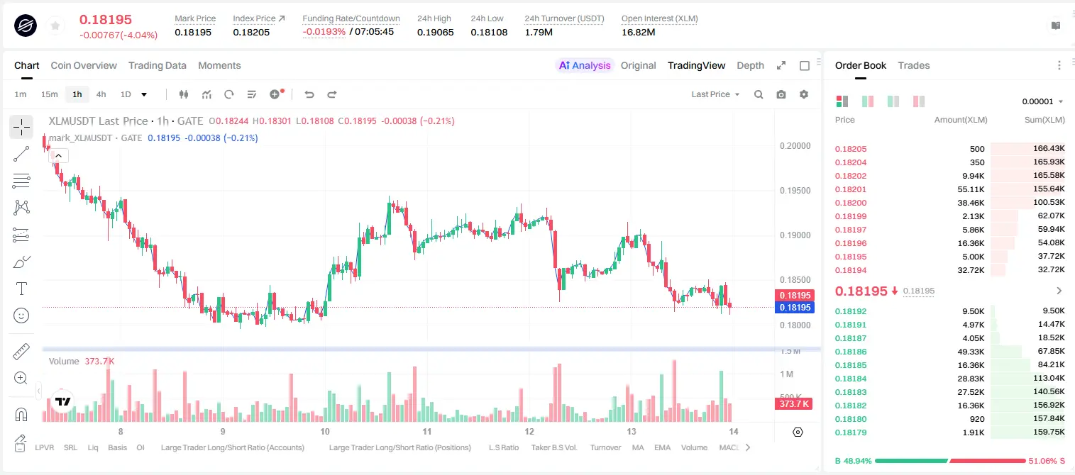The height and width of the screenshot is (475, 1075).
Task: Add XLM to favorites with star
Action: 55,26
